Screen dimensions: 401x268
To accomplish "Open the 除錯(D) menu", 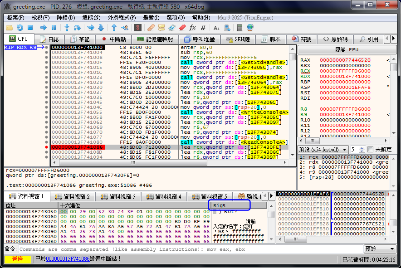I will (66, 17).
